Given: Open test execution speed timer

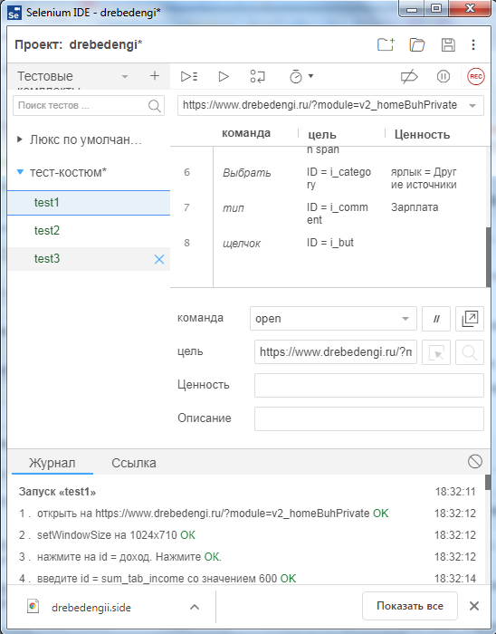Looking at the screenshot, I should point(296,76).
